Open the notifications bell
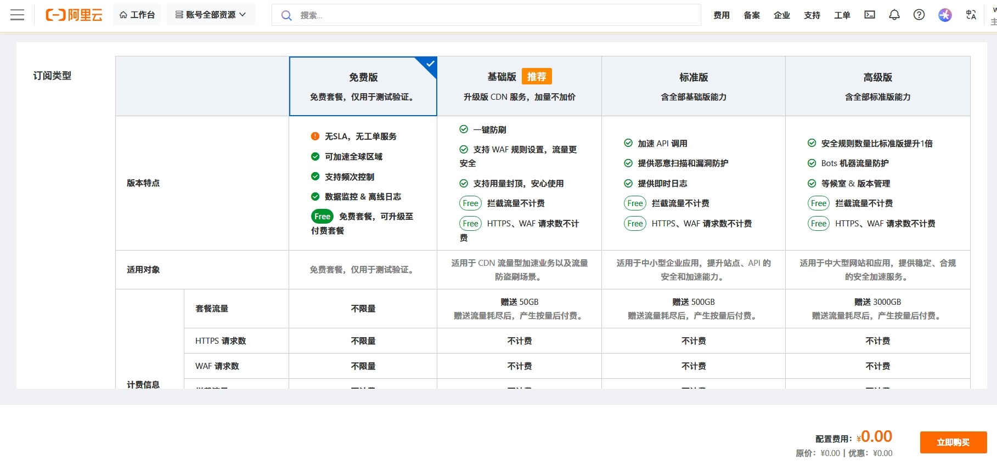The width and height of the screenshot is (997, 472). [894, 15]
